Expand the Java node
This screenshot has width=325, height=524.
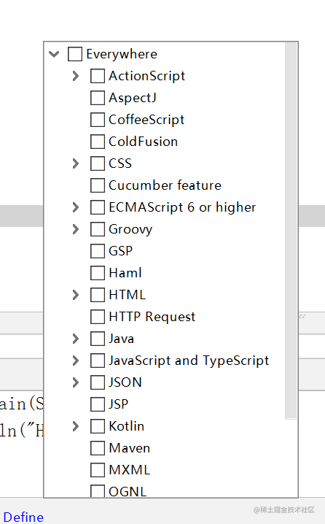click(x=76, y=339)
